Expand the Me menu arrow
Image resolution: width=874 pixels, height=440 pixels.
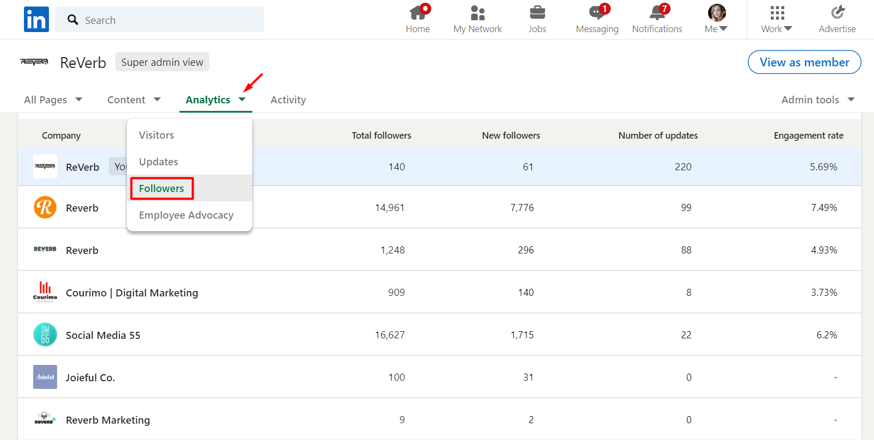click(723, 29)
